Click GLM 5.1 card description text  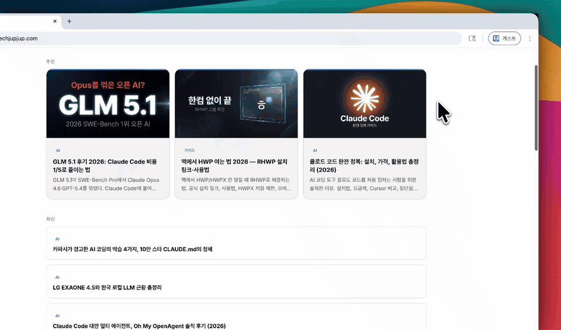point(106,184)
